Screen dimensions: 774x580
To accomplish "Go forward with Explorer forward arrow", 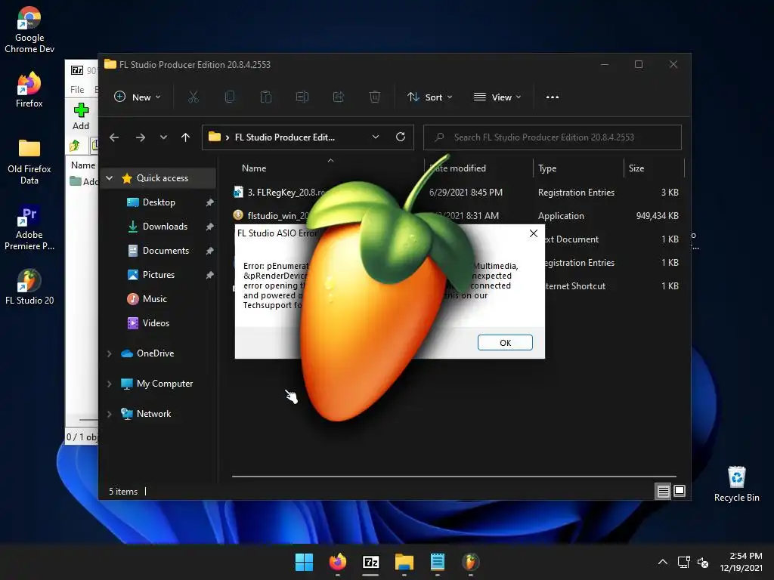I will click(x=141, y=137).
